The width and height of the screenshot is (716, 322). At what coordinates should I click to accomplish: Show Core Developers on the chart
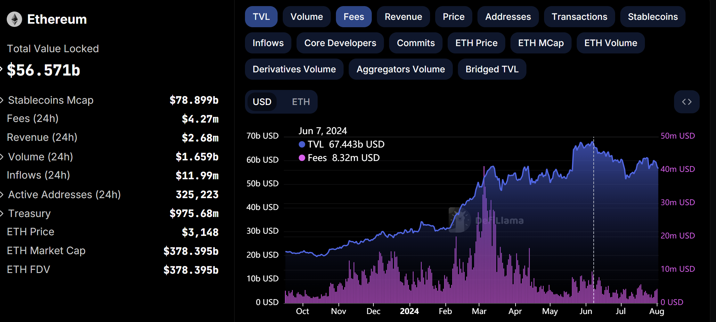(340, 43)
